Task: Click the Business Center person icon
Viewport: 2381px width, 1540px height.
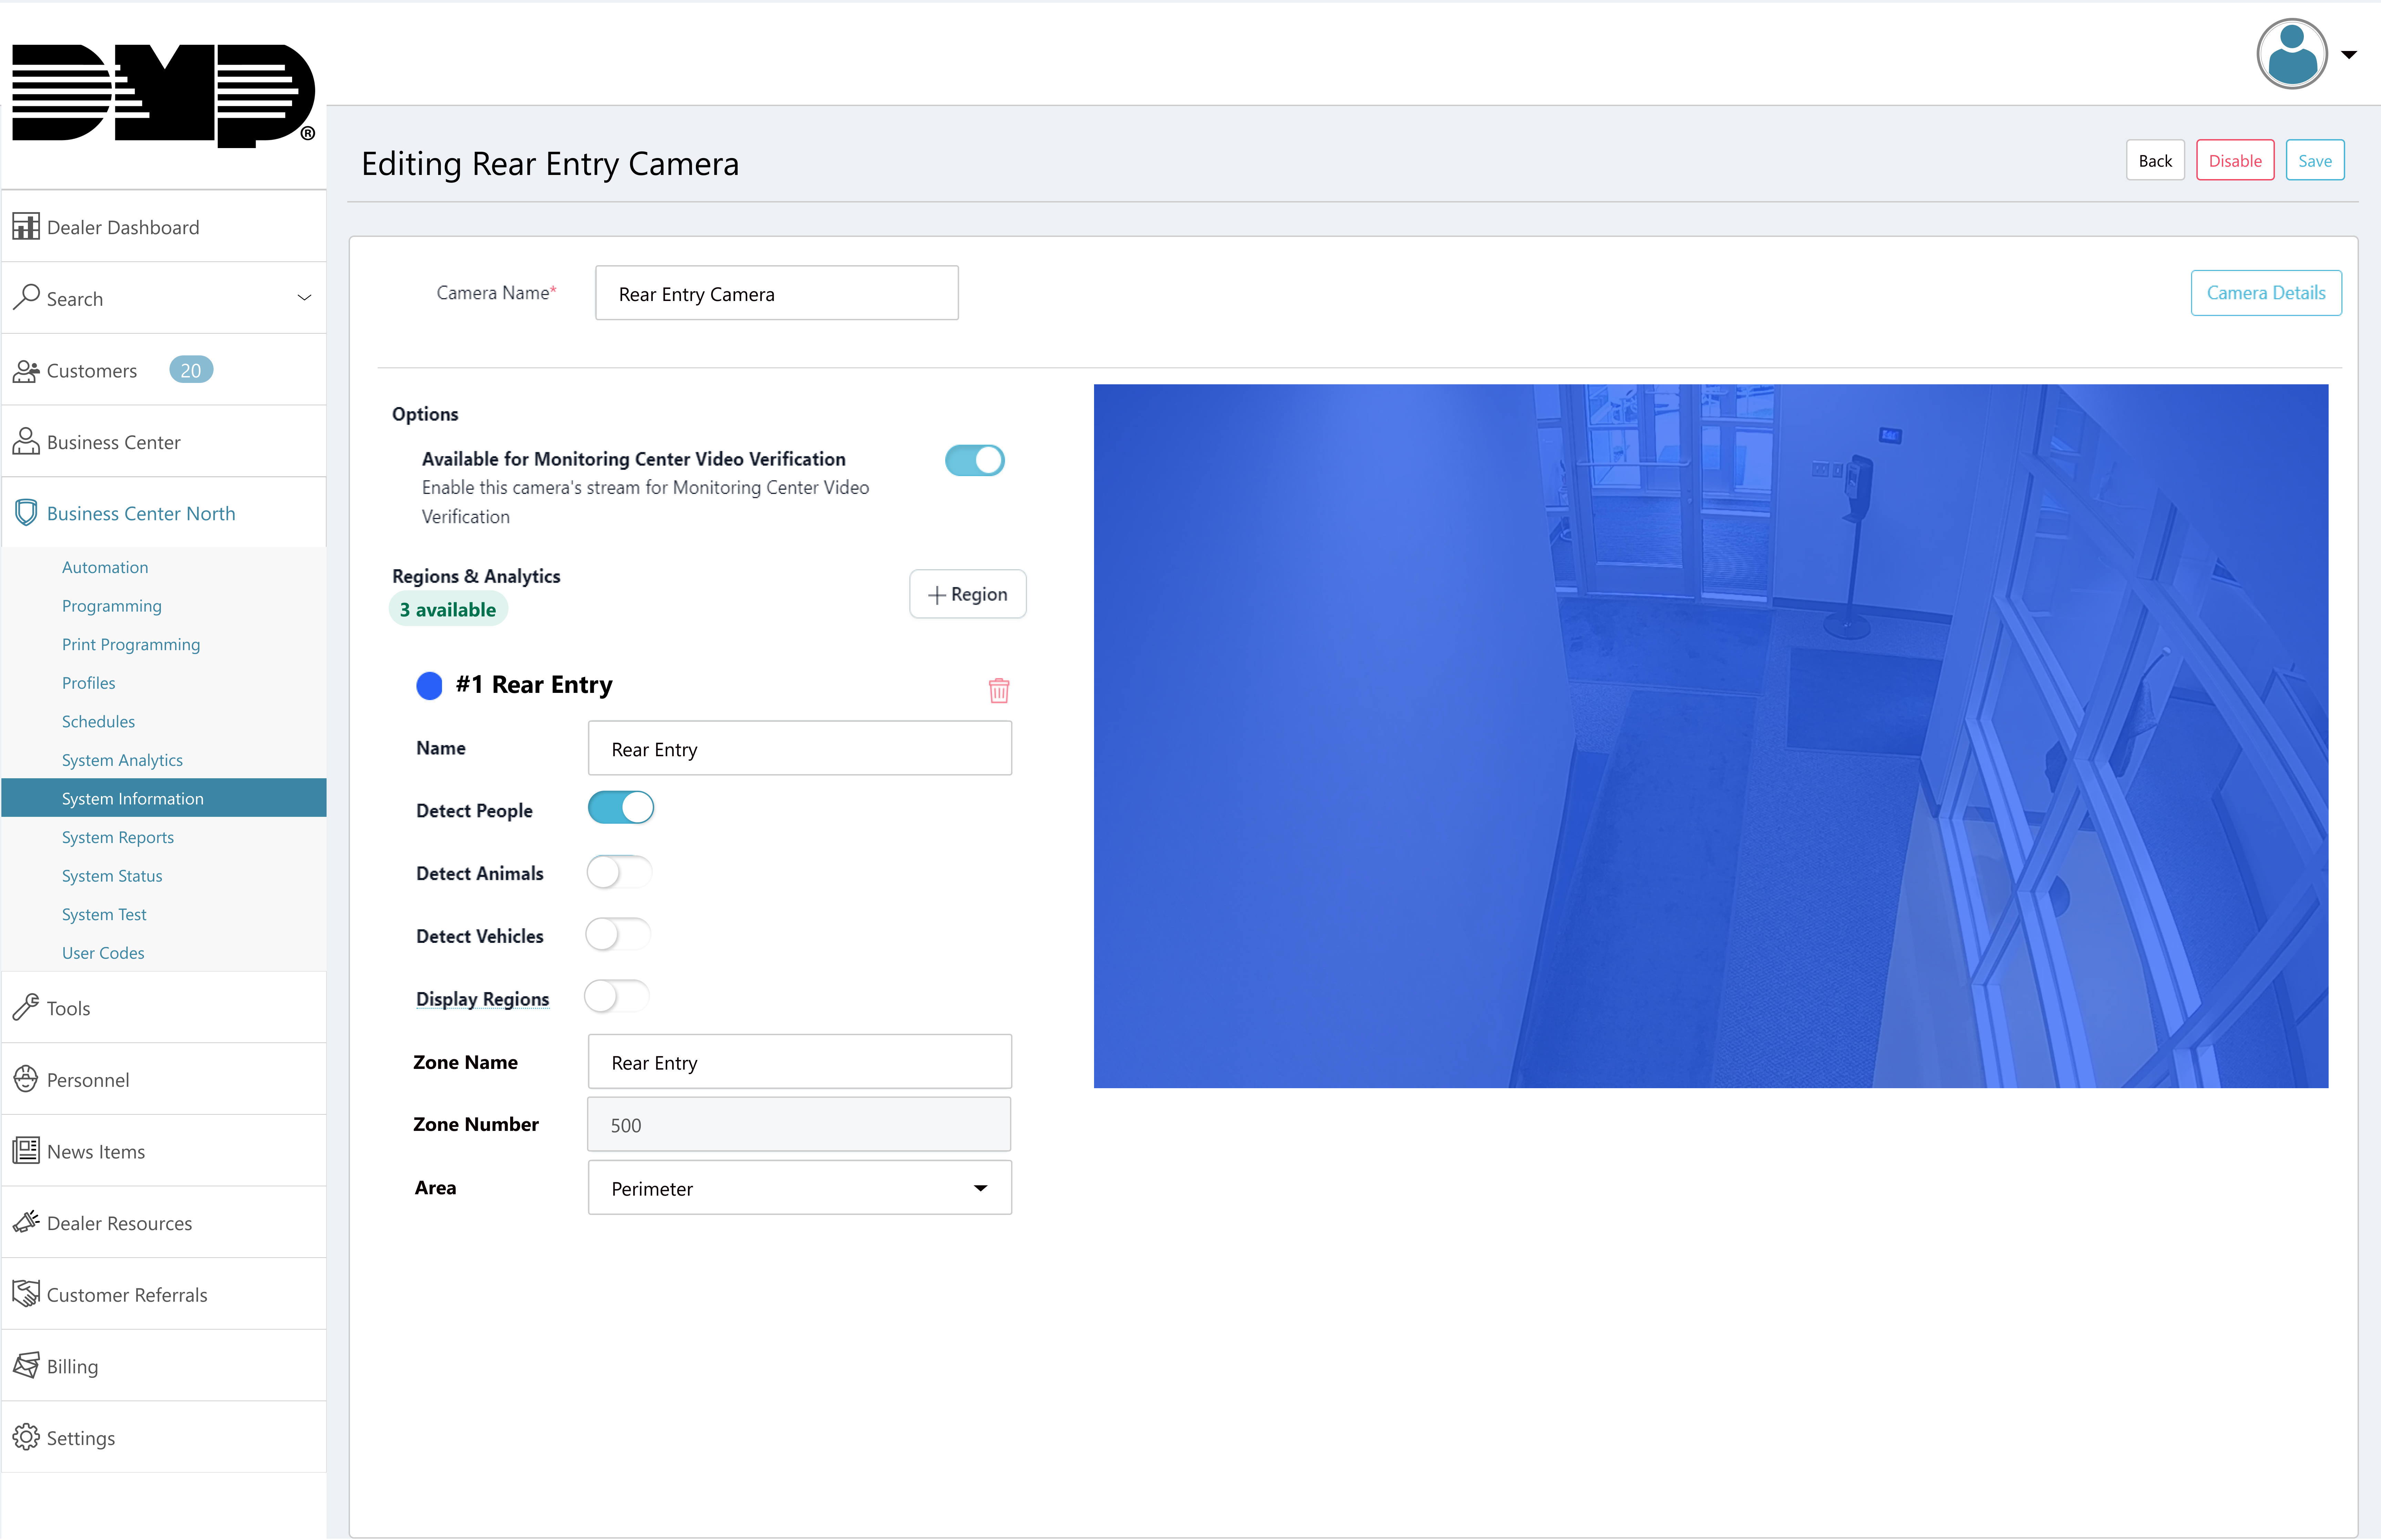Action: click(x=26, y=441)
